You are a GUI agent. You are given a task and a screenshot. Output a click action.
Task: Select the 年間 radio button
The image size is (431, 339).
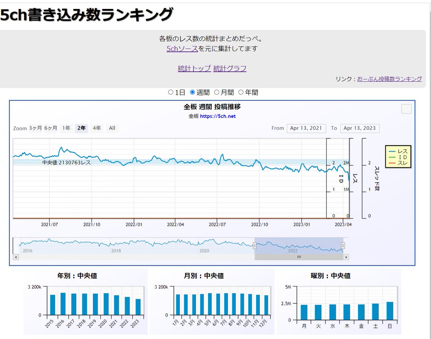pos(241,92)
